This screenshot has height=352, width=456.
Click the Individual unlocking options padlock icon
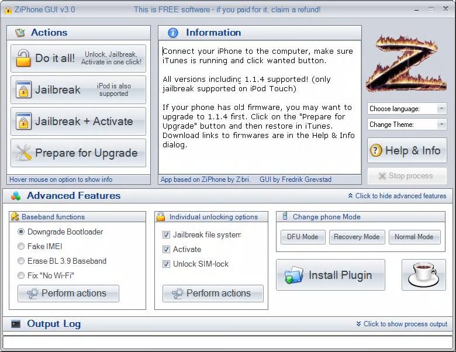pyautogui.click(x=161, y=216)
